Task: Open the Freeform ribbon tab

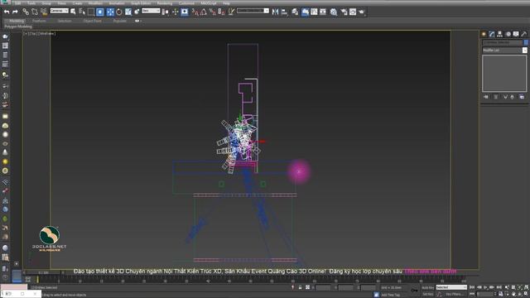Action: 39,21
